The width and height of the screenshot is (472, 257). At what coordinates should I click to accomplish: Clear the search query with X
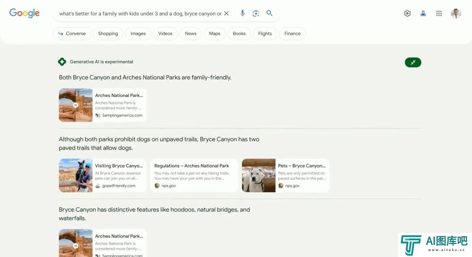226,13
